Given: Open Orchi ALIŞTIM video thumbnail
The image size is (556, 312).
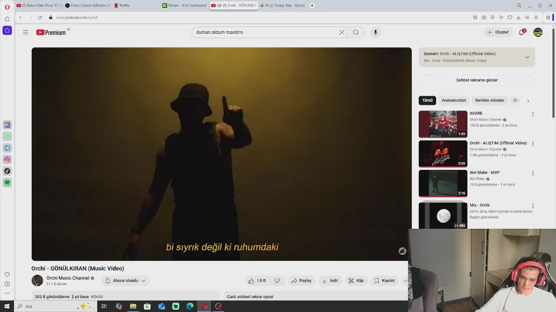Looking at the screenshot, I should point(443,153).
